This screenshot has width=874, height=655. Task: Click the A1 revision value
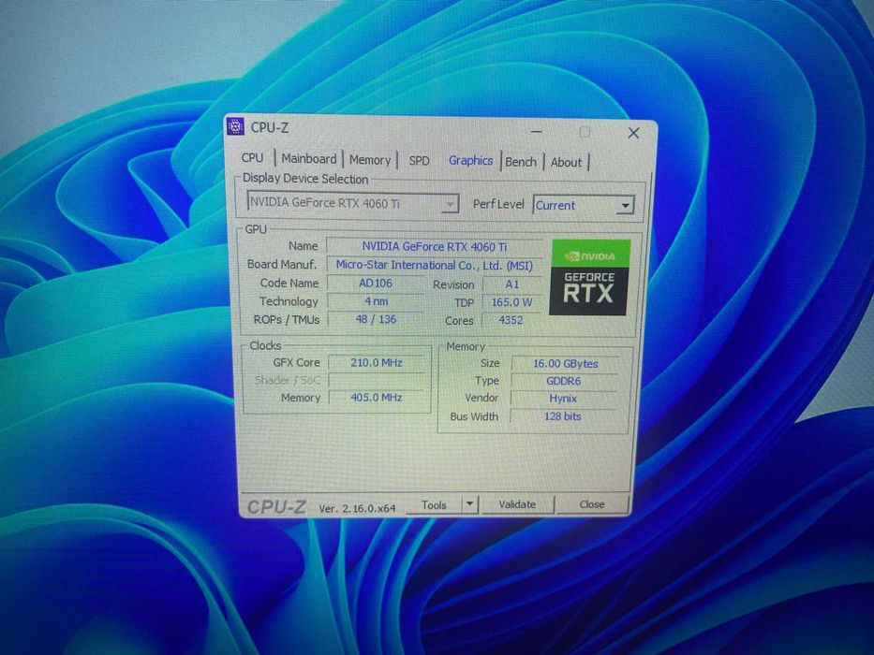(511, 284)
